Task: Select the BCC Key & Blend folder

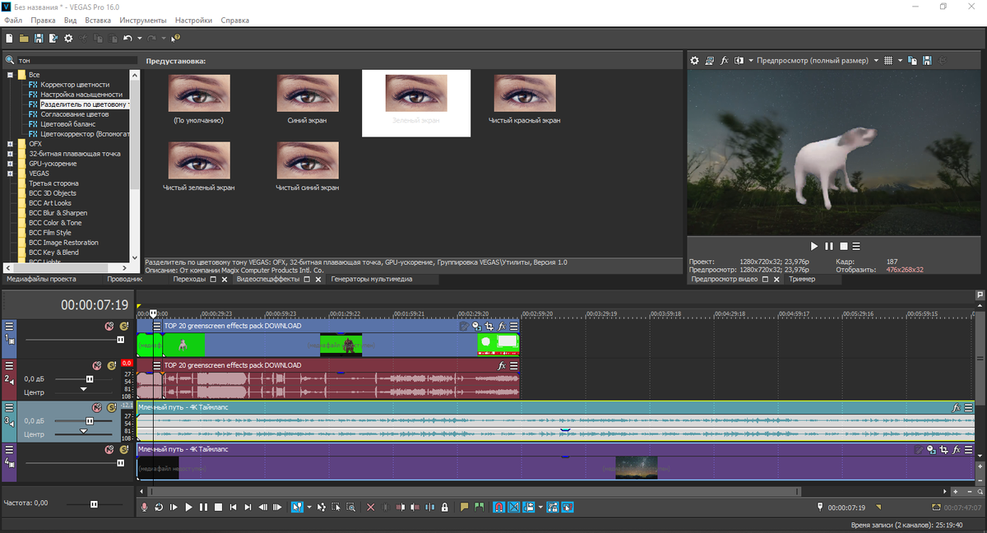Action: tap(53, 252)
